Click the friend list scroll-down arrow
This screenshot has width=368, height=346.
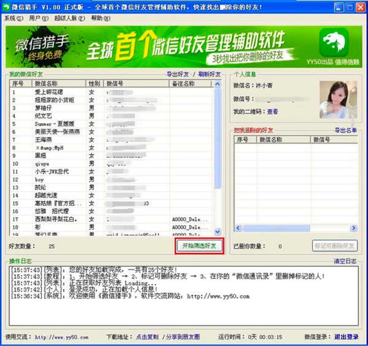click(217, 232)
